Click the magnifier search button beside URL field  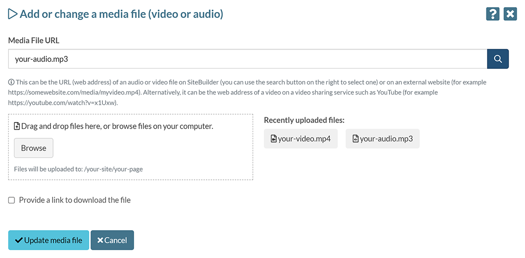coord(498,59)
